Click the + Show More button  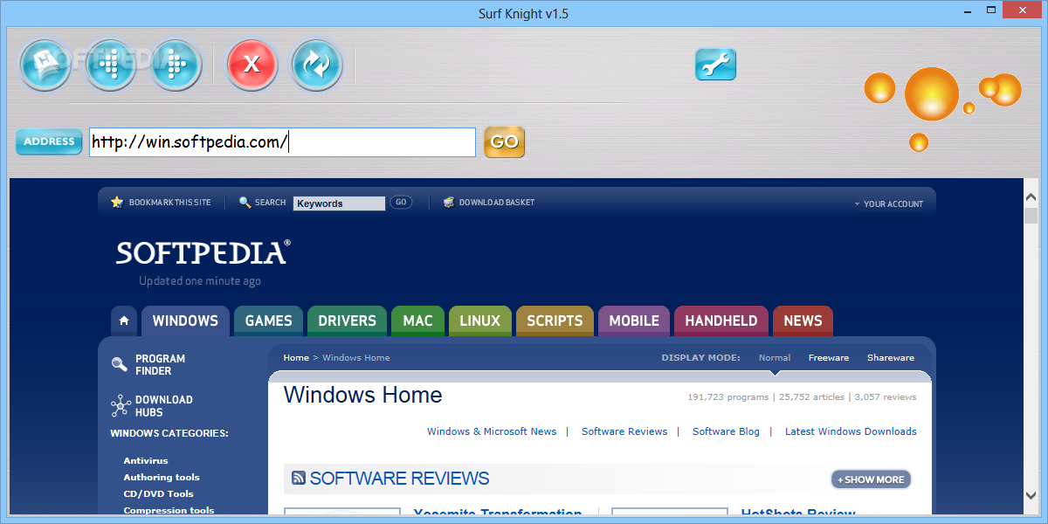coord(871,479)
